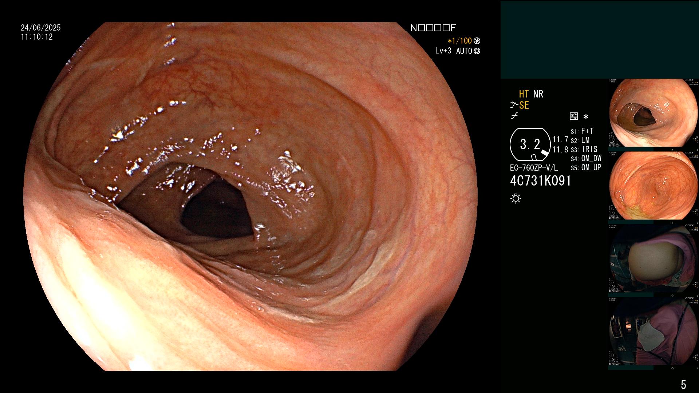Click the light source lamp icon
699x393 pixels.
point(516,199)
